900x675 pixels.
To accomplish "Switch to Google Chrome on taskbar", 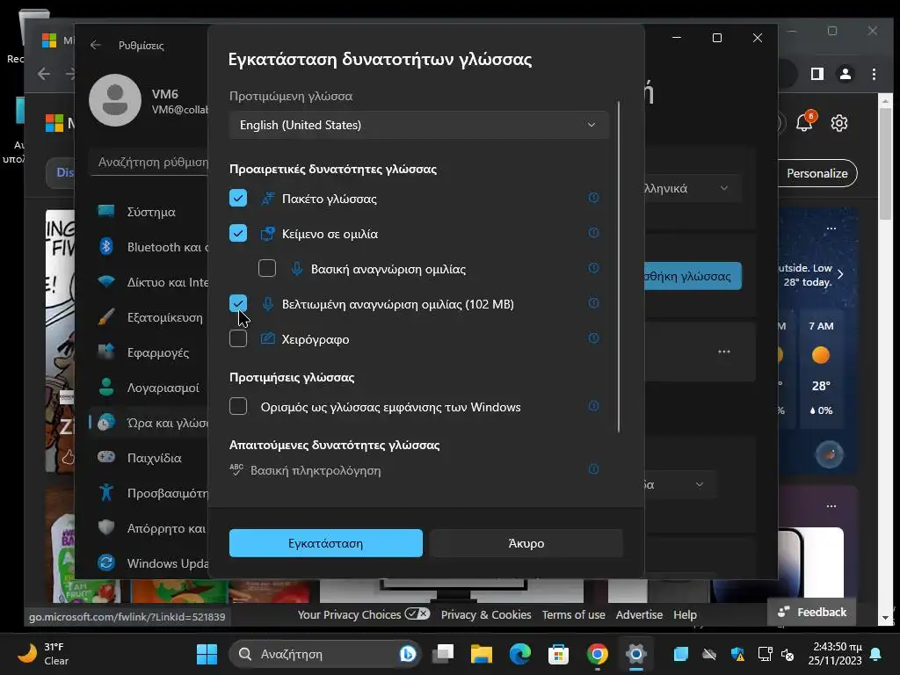I will 597,654.
